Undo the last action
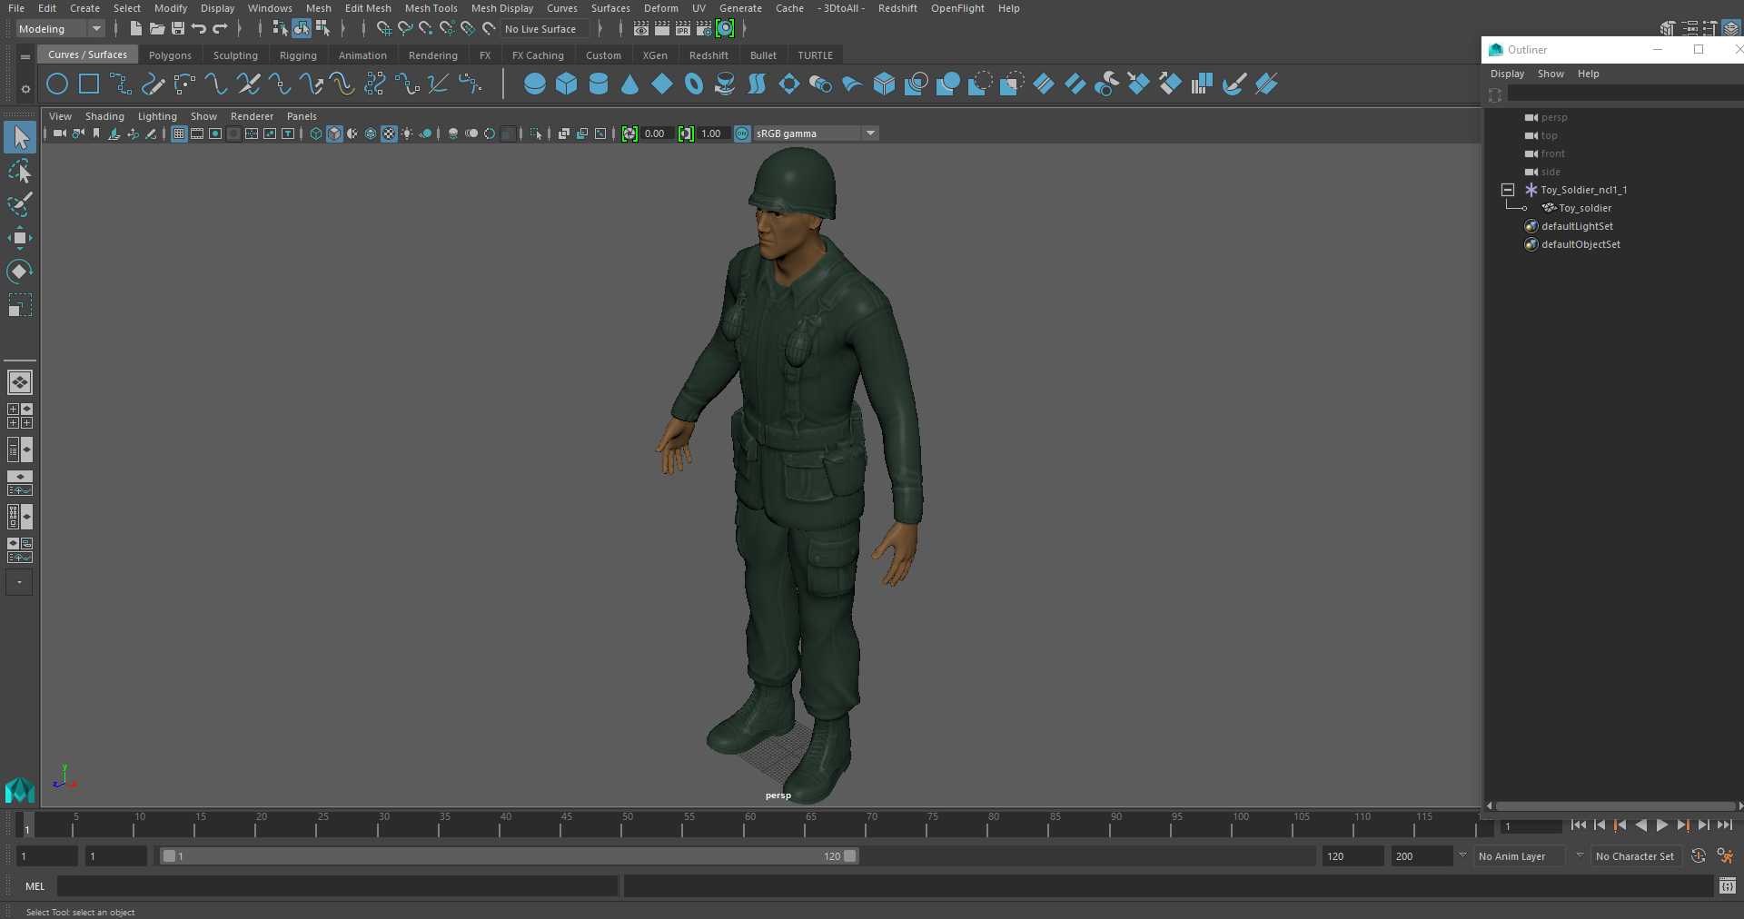Viewport: 1744px width, 919px height. coord(199,29)
